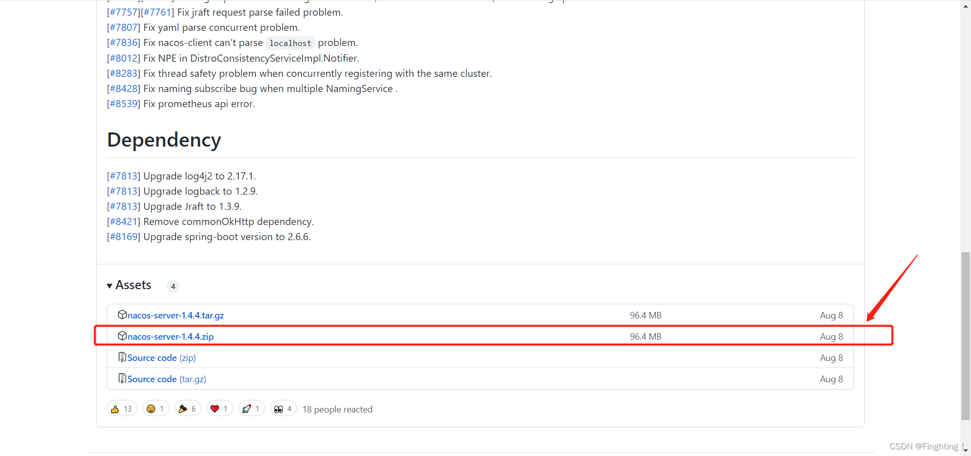
Task: Click the Aug 8 date of Source code (tar.gz)
Action: click(831, 379)
